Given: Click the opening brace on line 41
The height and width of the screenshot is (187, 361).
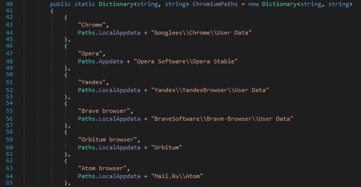Looking at the screenshot, I should (52, 11).
